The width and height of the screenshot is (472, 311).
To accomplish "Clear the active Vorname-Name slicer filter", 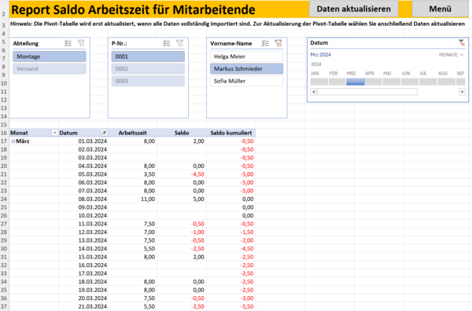I will coord(278,43).
